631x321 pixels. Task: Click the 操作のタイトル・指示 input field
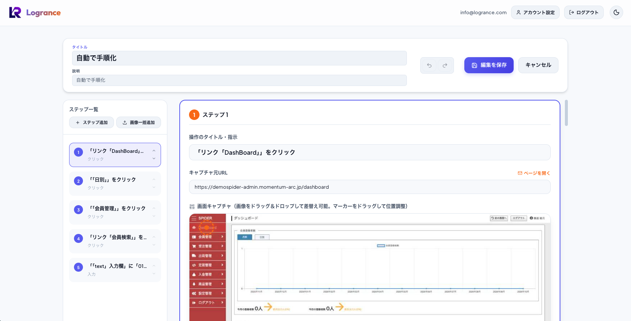(x=370, y=152)
